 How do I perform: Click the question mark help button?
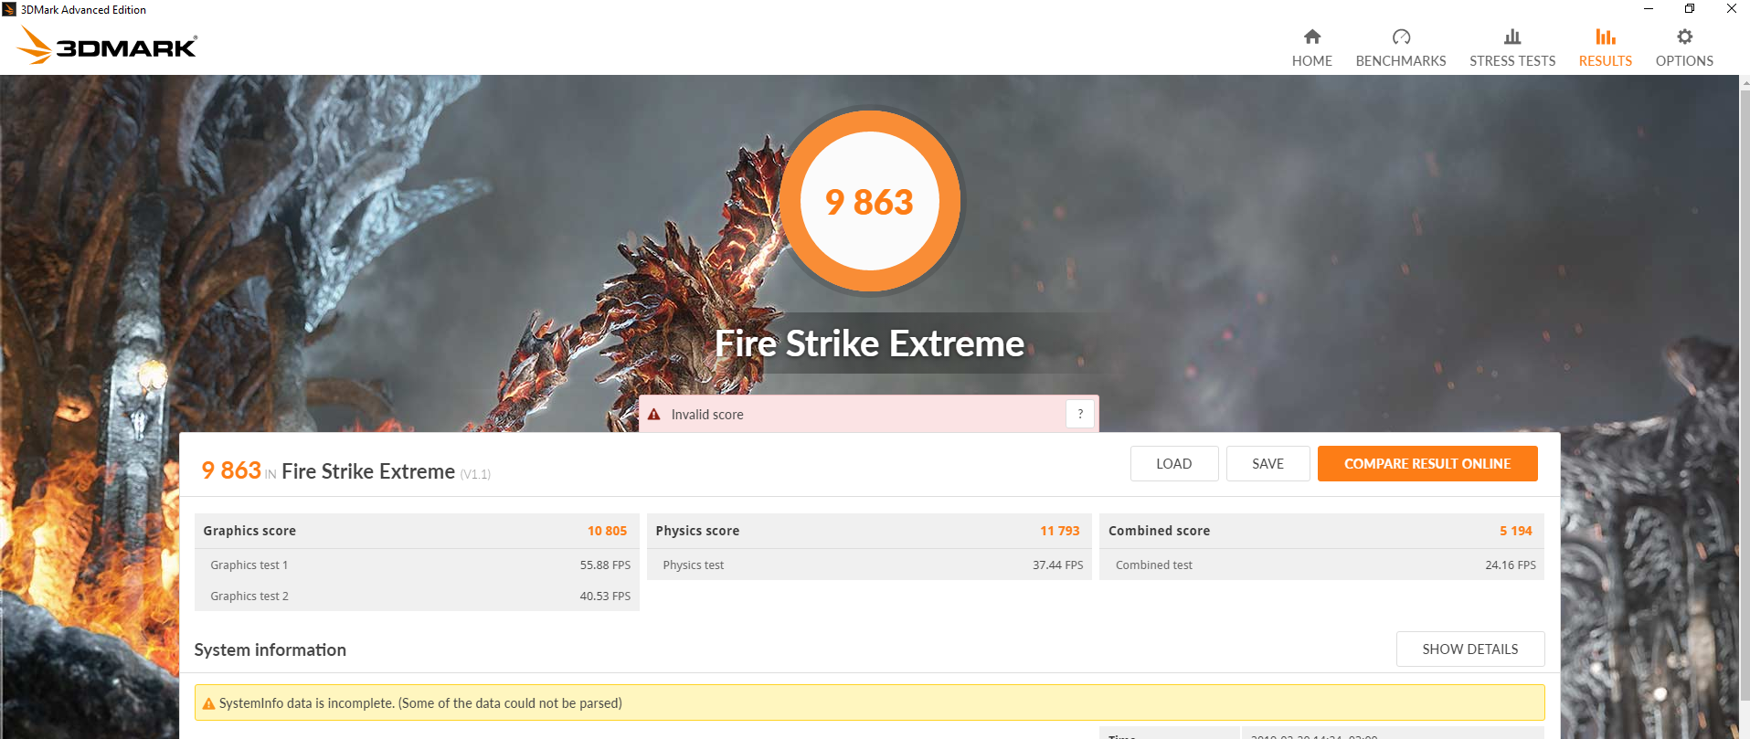click(x=1080, y=414)
